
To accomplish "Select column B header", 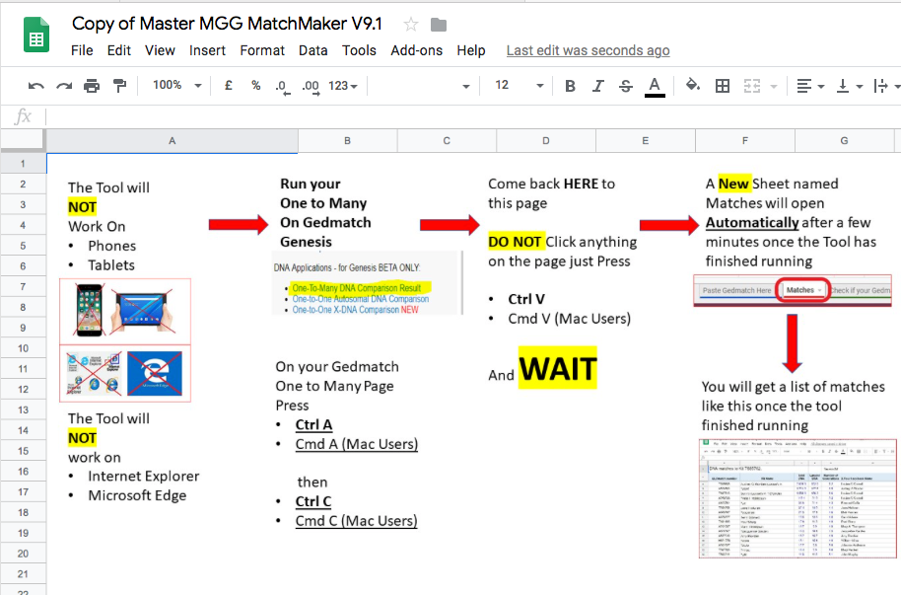I will 347,140.
